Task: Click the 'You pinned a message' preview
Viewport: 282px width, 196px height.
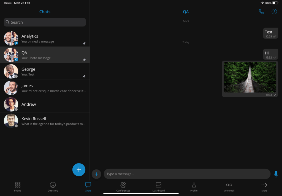Action: point(37,41)
